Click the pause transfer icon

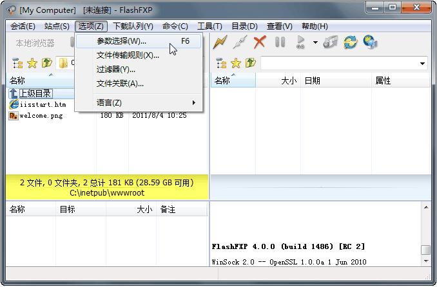click(x=280, y=42)
